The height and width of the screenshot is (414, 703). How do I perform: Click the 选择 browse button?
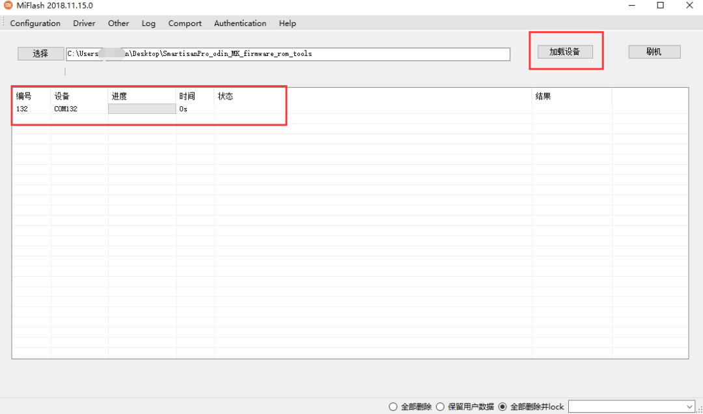click(x=41, y=53)
